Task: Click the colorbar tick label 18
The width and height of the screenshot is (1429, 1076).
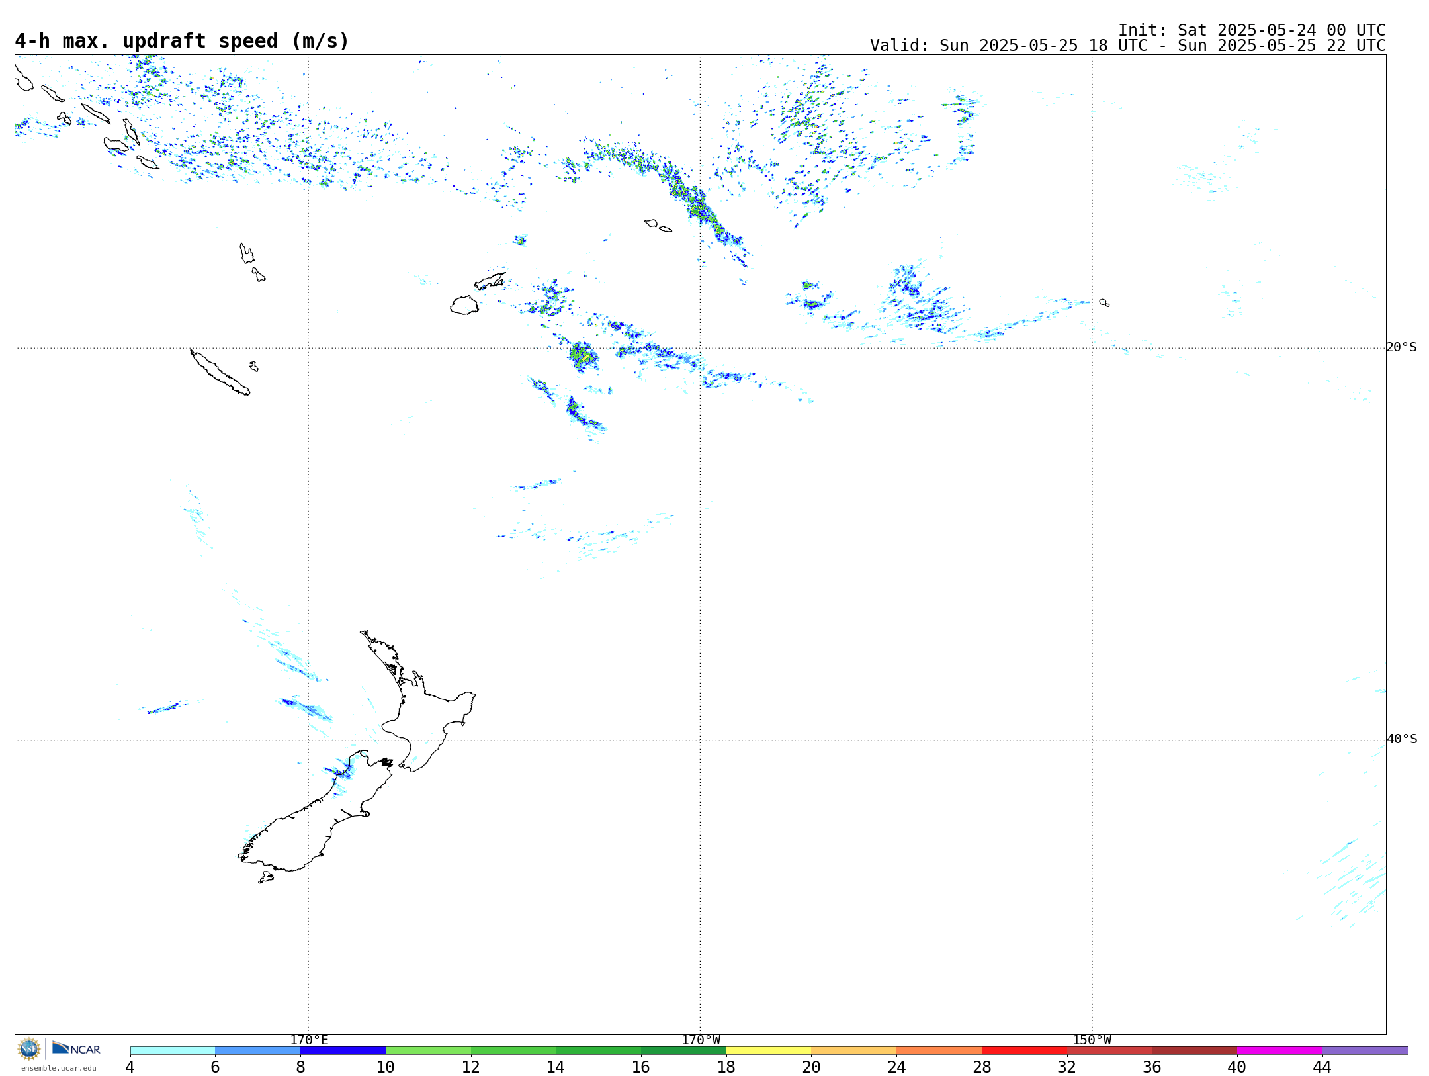Action: [x=726, y=1067]
